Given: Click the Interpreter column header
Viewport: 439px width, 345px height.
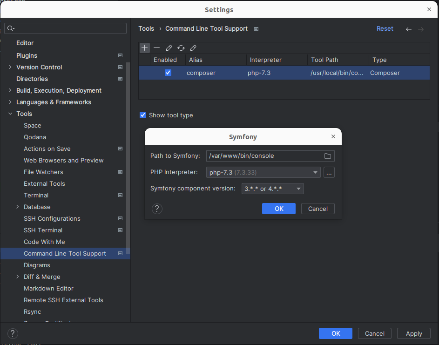Looking at the screenshot, I should point(277,60).
